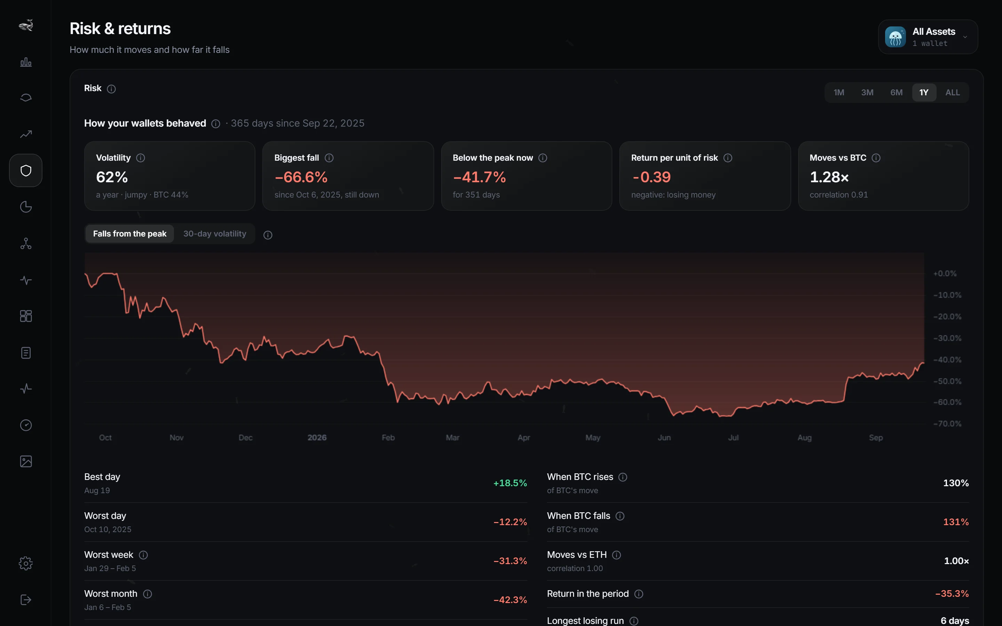Image resolution: width=1002 pixels, height=626 pixels.
Task: Click the −12.2% worst day value
Action: [x=510, y=522]
